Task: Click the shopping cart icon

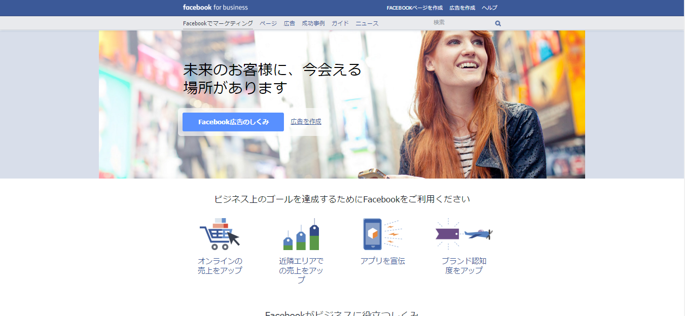Action: [220, 234]
